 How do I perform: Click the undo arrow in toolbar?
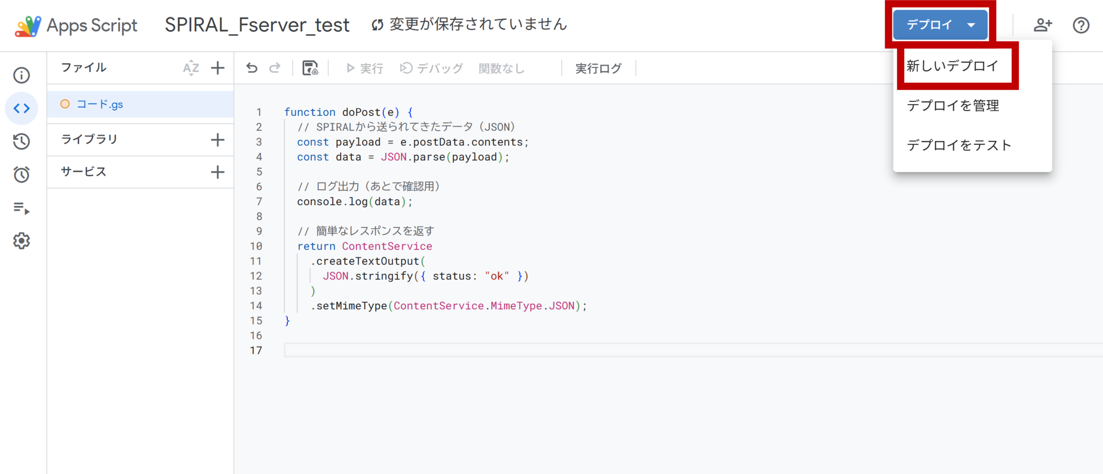[252, 68]
